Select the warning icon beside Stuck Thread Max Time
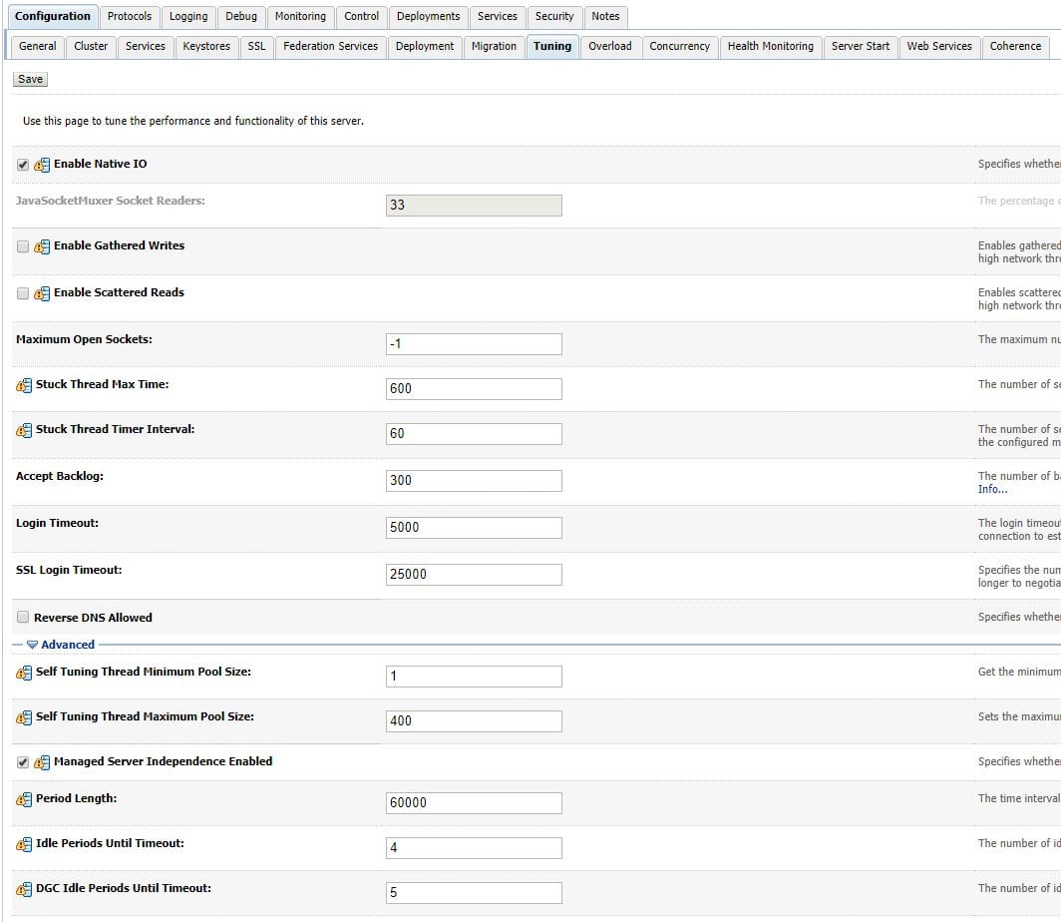1061x922 pixels. [22, 383]
